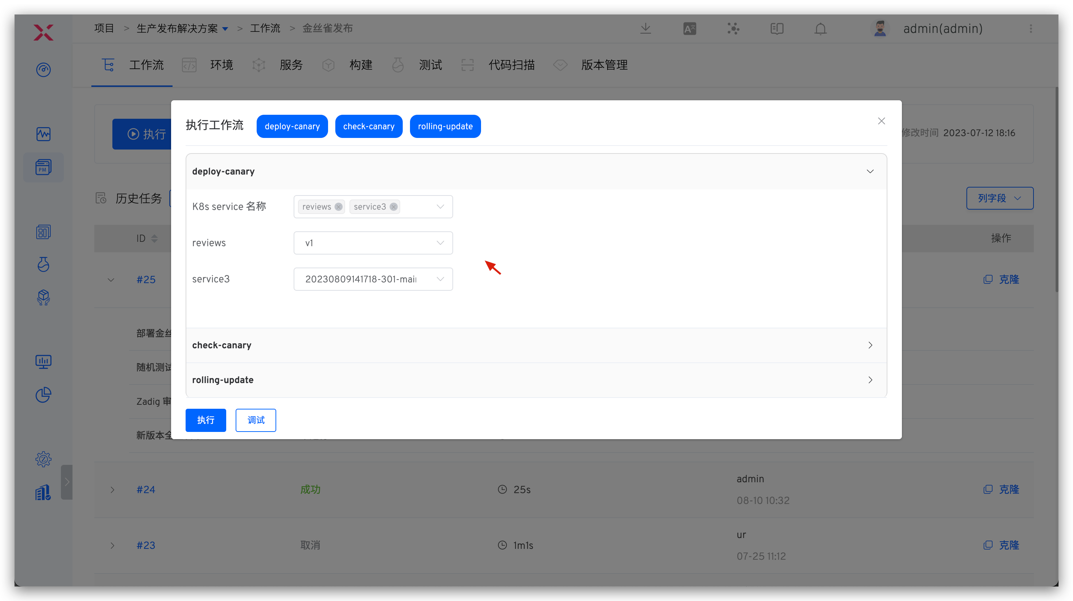1073x601 pixels.
Task: Remove the service3 tag from selector
Action: 393,207
